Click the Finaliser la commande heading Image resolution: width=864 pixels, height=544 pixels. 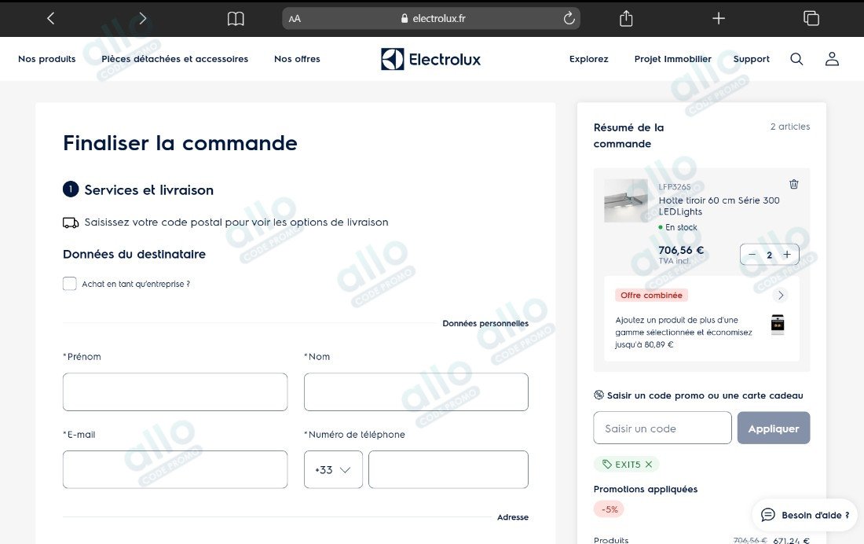180,143
